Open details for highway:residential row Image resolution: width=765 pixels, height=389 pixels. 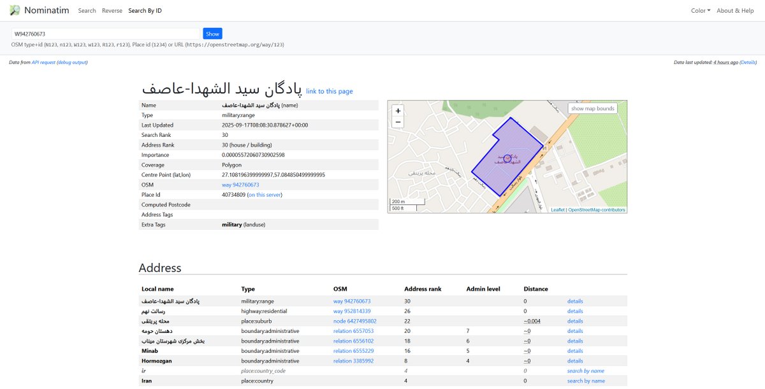point(575,311)
